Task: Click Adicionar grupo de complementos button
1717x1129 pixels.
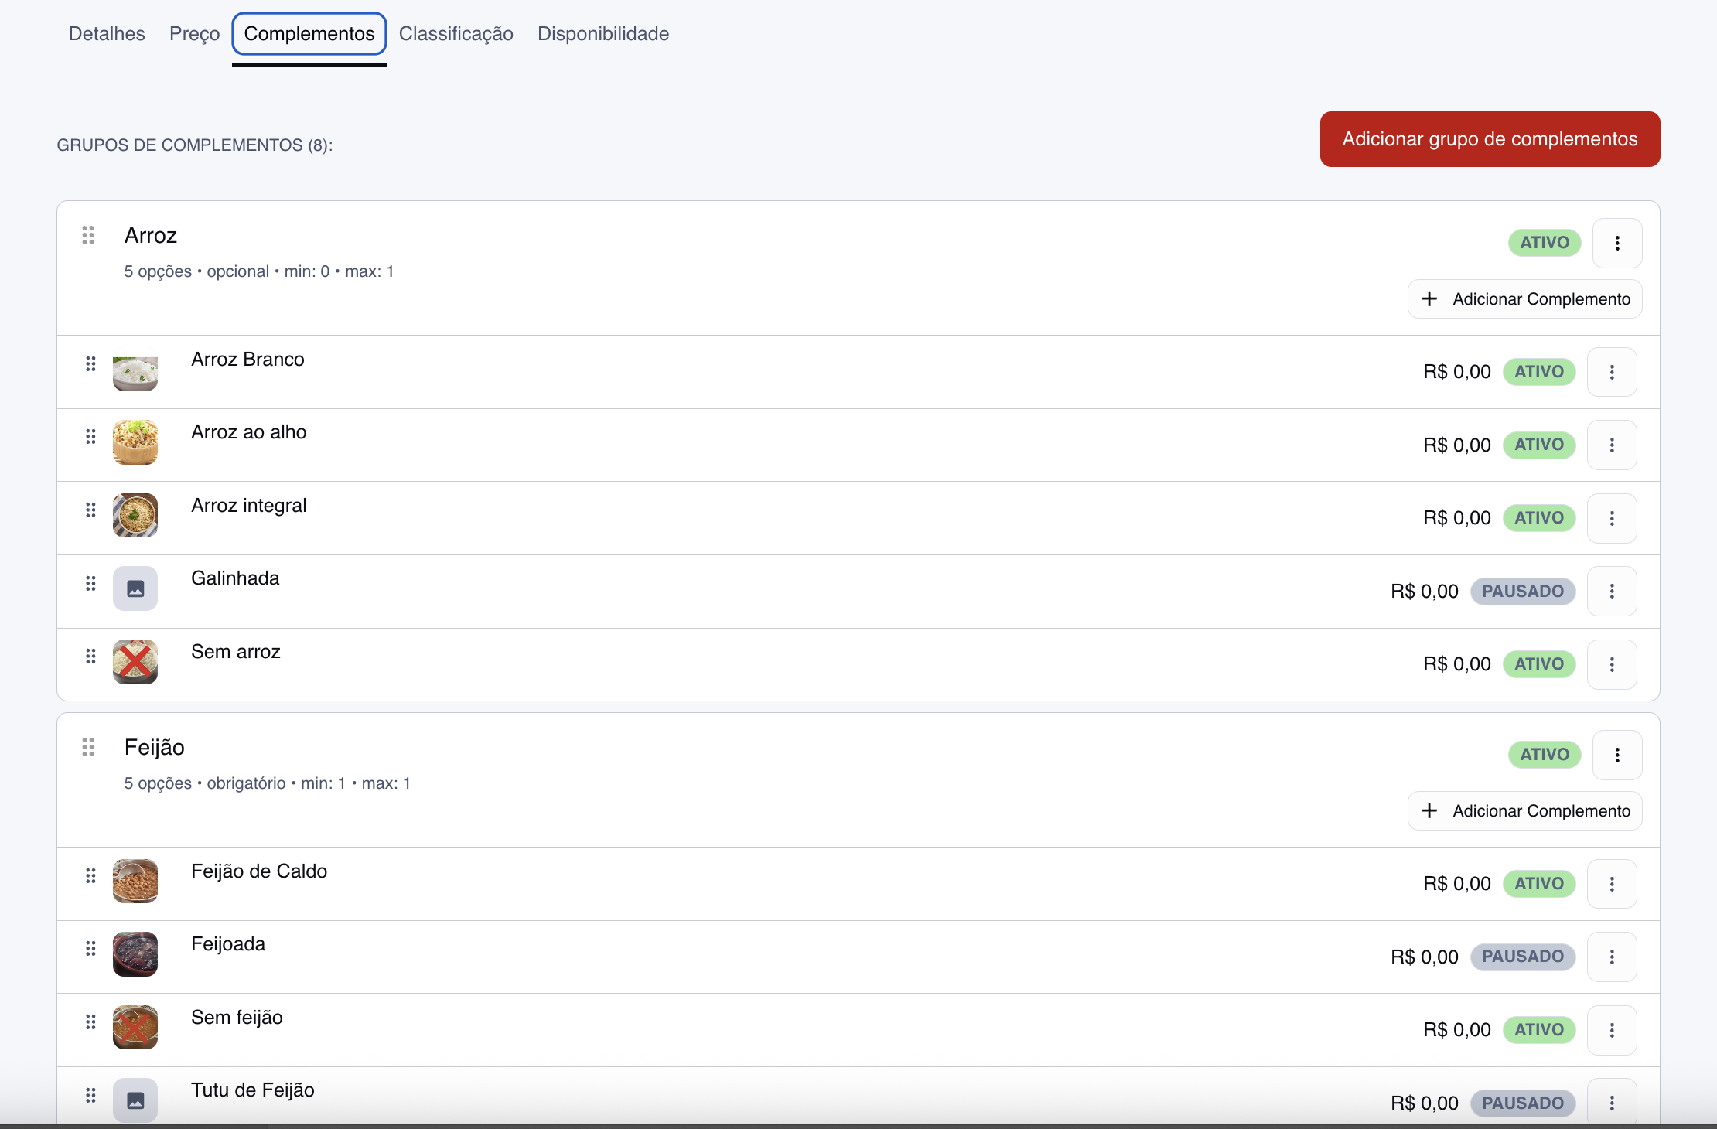Action: click(x=1489, y=139)
